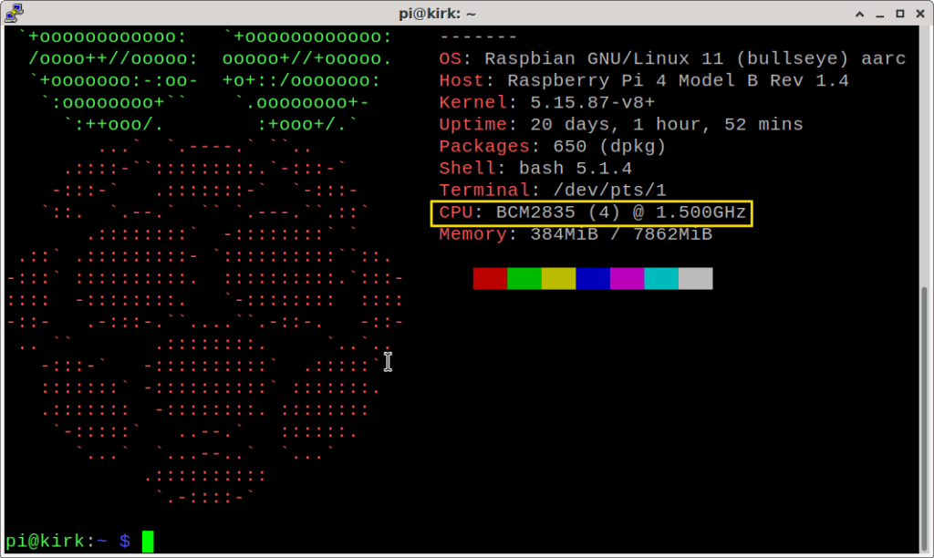Click the pi@kirk window title text
The image size is (934, 558).
coord(437,14)
